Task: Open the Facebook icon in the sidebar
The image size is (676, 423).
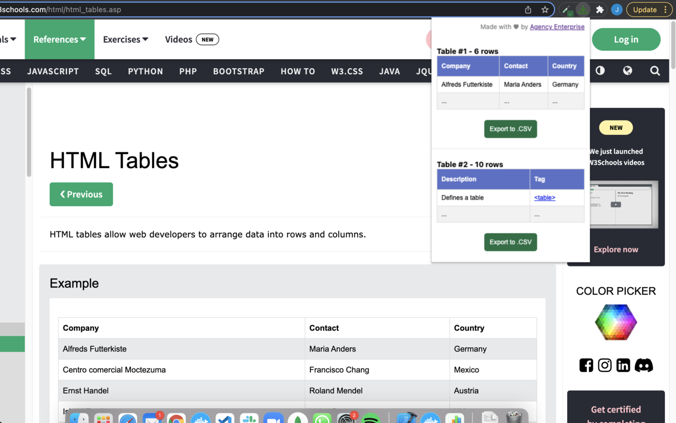Action: pyautogui.click(x=586, y=365)
